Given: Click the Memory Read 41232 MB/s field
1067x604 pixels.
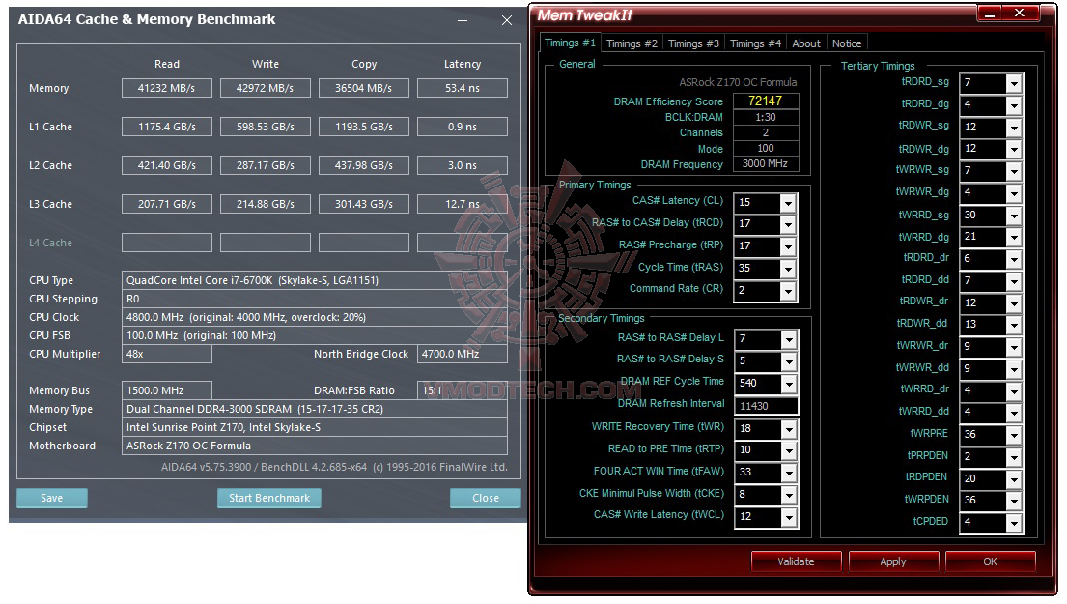Looking at the screenshot, I should point(167,88).
